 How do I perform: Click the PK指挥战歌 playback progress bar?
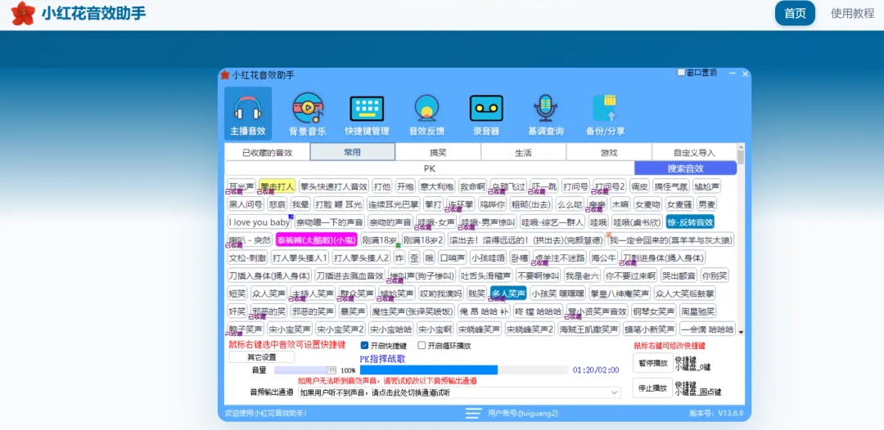tap(464, 370)
